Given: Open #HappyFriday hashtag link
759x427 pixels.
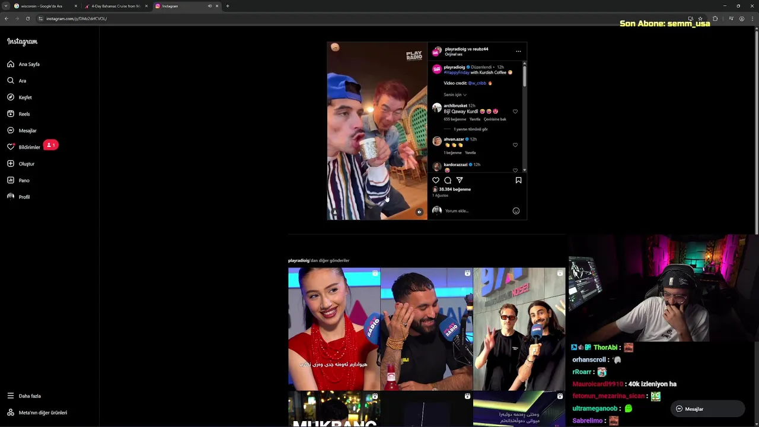Looking at the screenshot, I should click(x=457, y=72).
